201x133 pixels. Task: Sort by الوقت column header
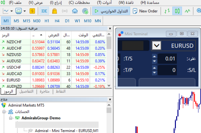[x=81, y=35]
